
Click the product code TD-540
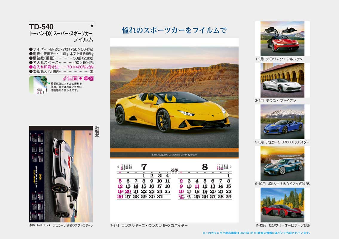(41, 27)
